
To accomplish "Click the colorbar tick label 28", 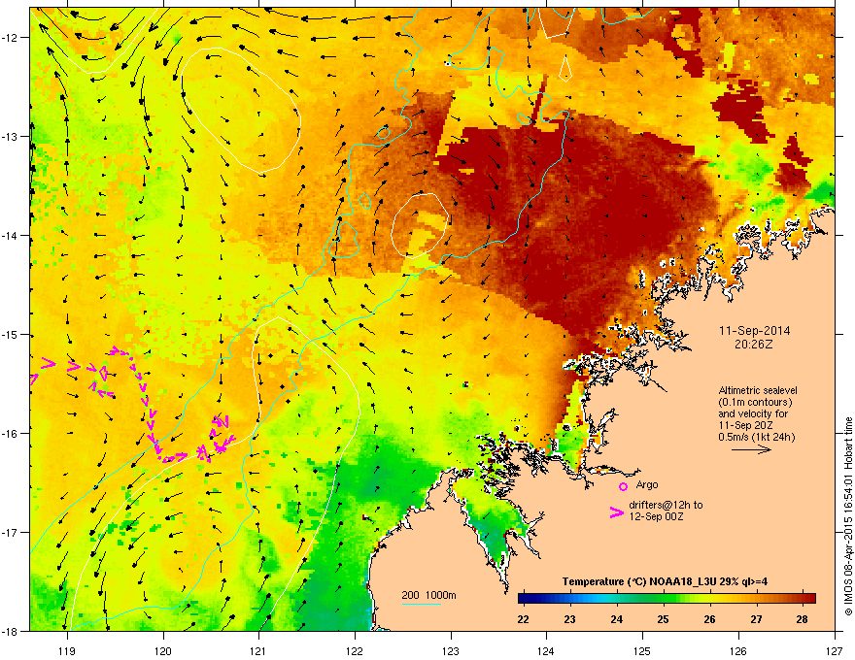I will [803, 619].
